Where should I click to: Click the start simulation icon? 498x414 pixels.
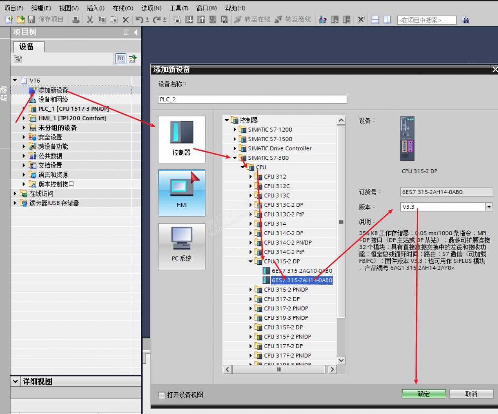213,19
